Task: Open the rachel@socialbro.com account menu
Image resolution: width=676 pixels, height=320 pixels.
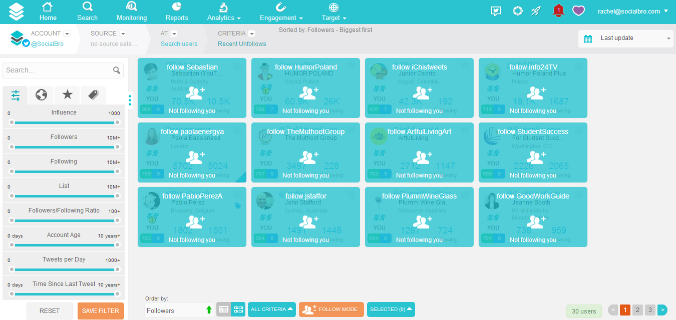Action: click(x=633, y=11)
